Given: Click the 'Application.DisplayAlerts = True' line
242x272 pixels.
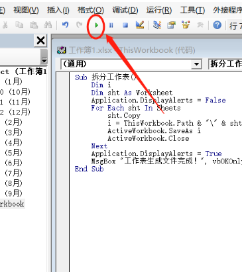Looking at the screenshot, I should [156, 154].
